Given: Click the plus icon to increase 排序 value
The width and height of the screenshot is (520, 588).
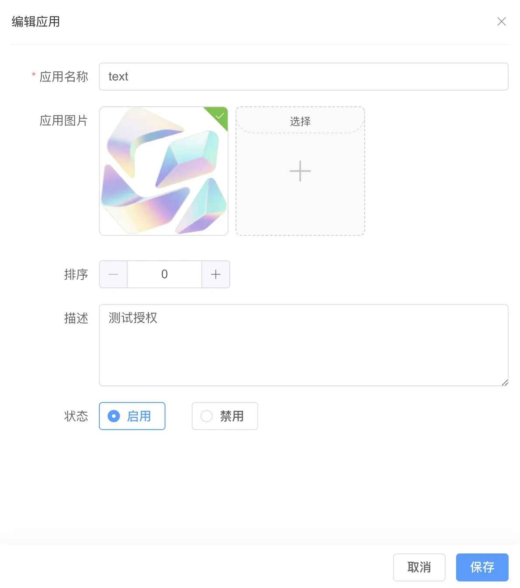Looking at the screenshot, I should 216,274.
